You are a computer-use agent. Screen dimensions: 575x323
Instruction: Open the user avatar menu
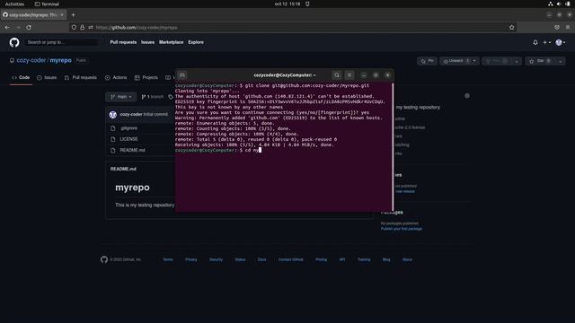tap(560, 42)
